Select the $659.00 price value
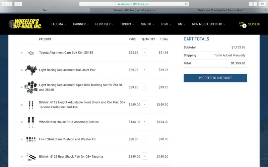This screenshot has width=268, height=167. 134,105
